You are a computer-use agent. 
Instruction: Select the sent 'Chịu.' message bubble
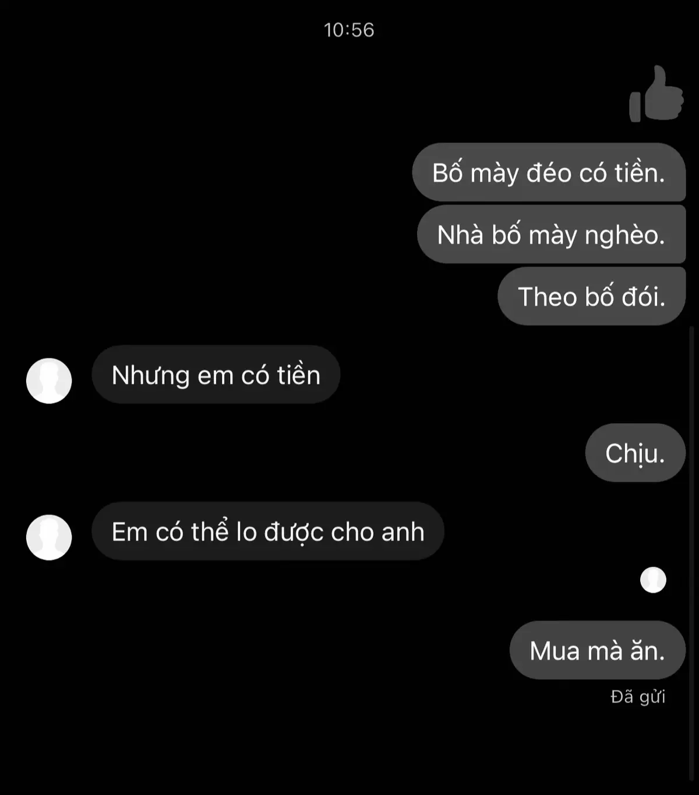click(x=635, y=453)
